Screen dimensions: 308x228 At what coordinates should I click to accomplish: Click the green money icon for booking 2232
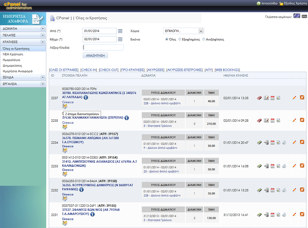259,190
